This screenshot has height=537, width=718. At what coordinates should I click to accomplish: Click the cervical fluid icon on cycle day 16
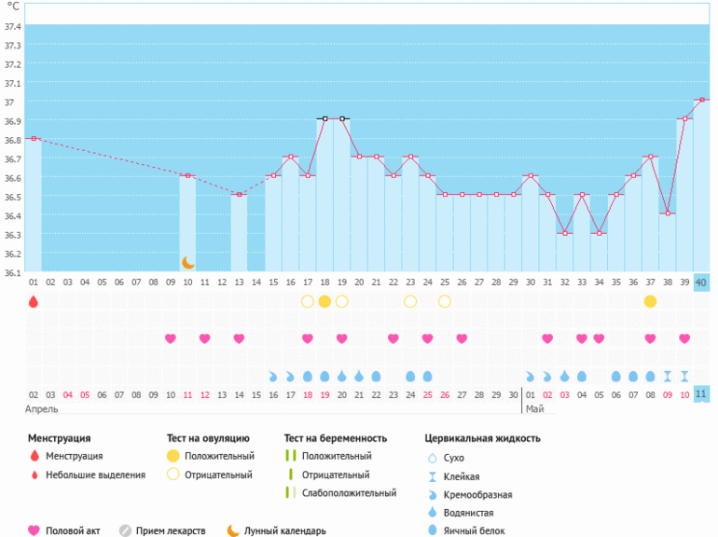(x=273, y=377)
